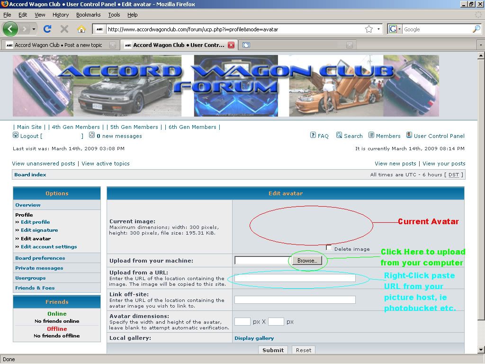Image resolution: width=485 pixels, height=364 pixels.
Task: Click inside the Google search field
Action: coord(437,29)
